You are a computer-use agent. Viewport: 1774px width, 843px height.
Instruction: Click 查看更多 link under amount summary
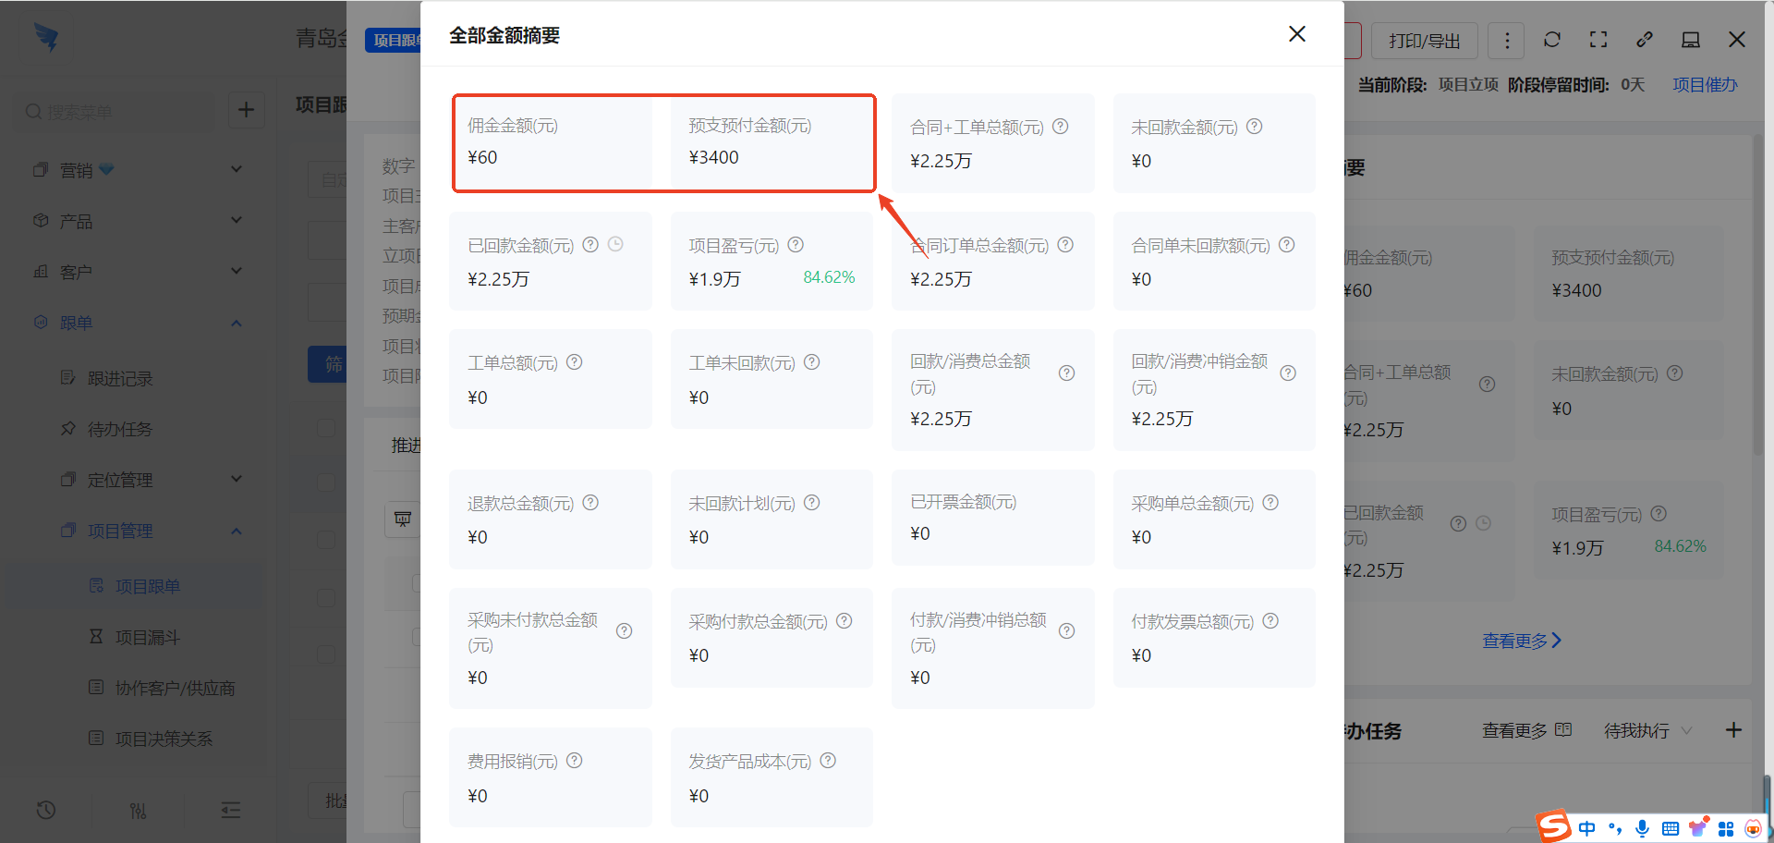coord(1521,641)
